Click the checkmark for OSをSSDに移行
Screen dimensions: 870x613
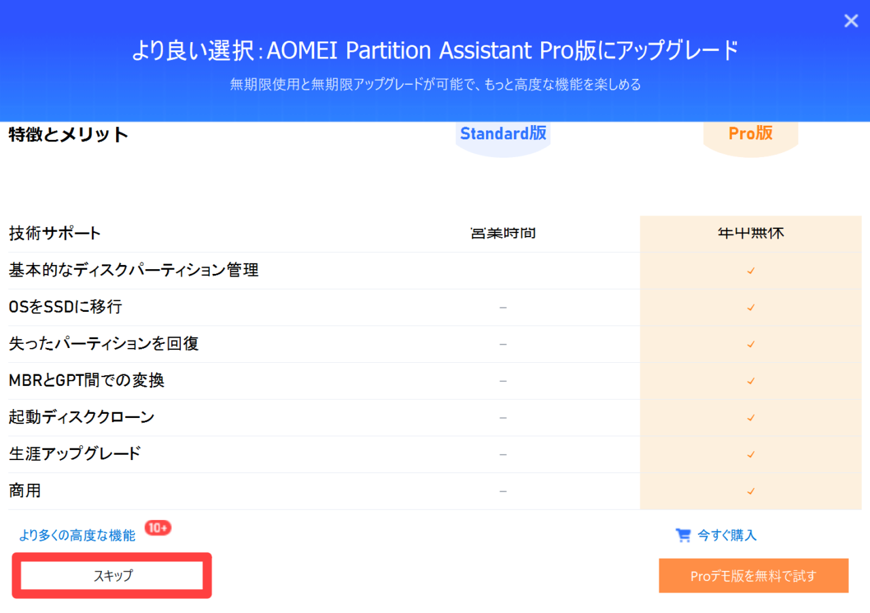750,307
